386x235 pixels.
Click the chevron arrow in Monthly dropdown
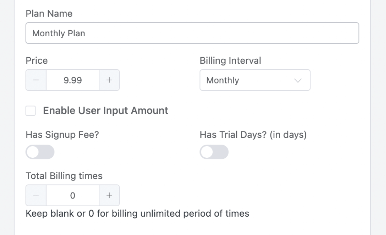coord(297,81)
